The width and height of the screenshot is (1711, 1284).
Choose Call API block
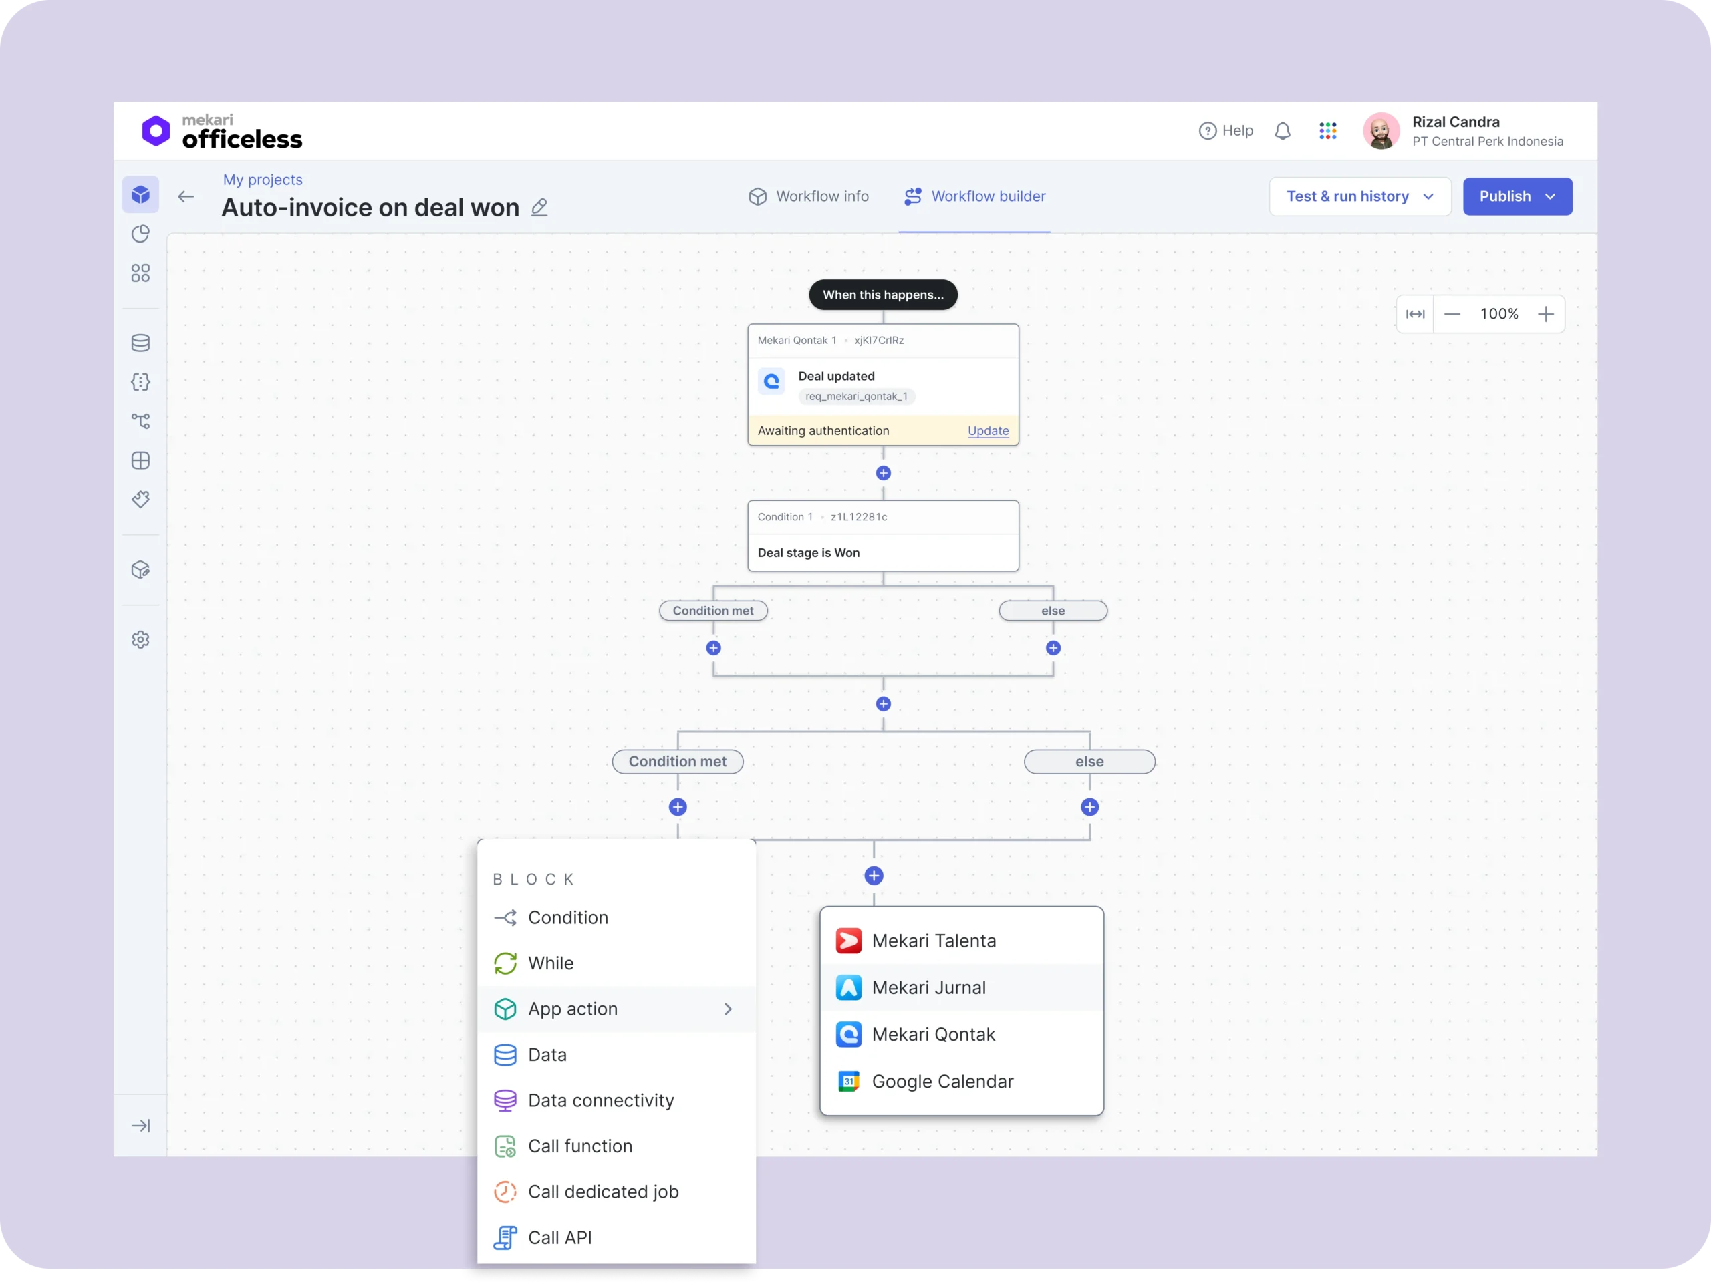[x=616, y=1238]
